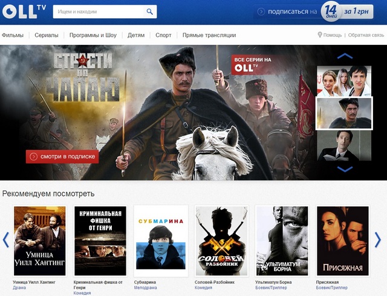Select the man reading book thumbnail
Viewport: 387px width, 296px height.
tap(344, 145)
